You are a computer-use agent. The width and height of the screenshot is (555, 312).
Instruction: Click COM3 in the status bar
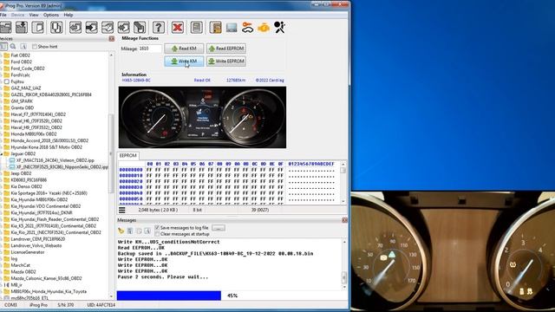[x=10, y=304]
